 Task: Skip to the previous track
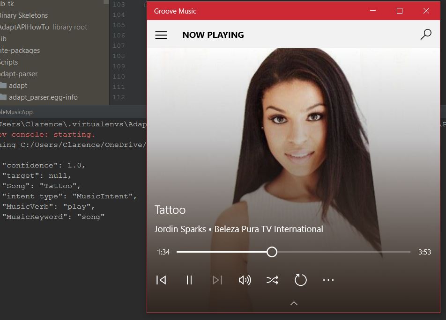[161, 280]
